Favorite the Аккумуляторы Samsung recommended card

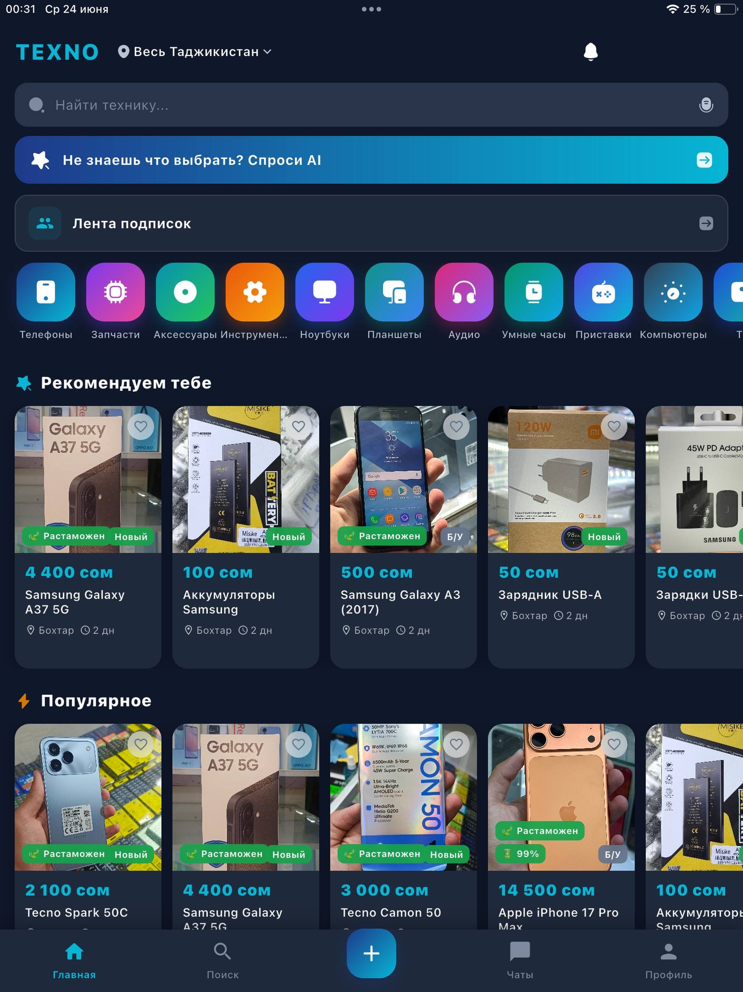tap(299, 427)
